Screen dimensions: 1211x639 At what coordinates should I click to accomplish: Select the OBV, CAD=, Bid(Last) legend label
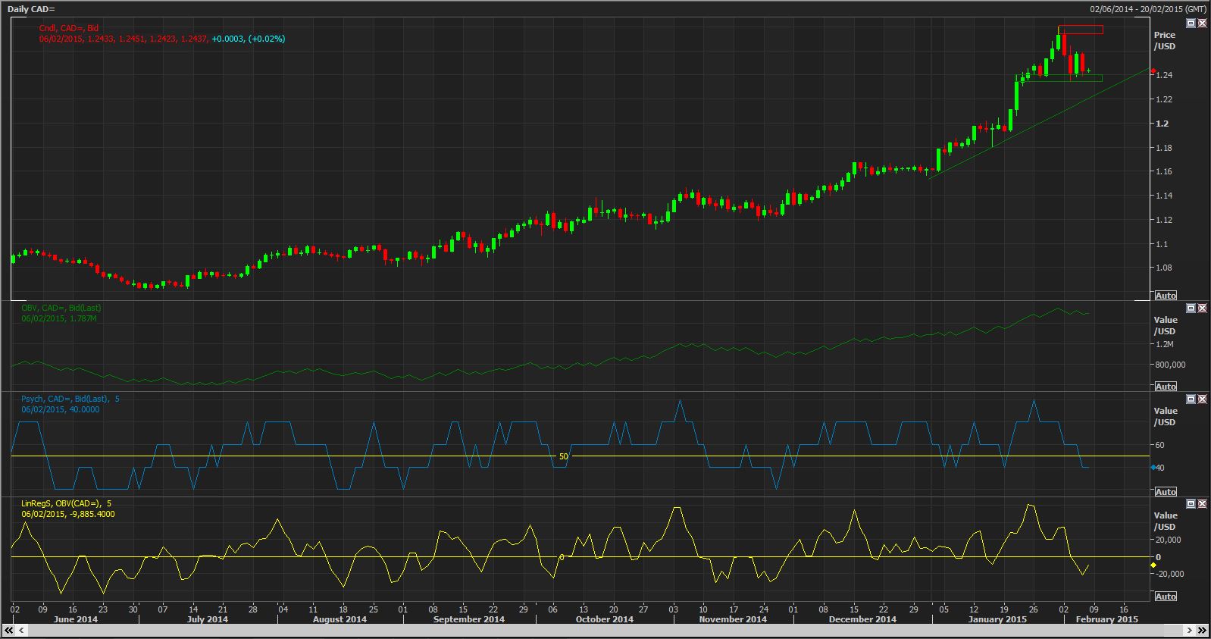tap(61, 308)
